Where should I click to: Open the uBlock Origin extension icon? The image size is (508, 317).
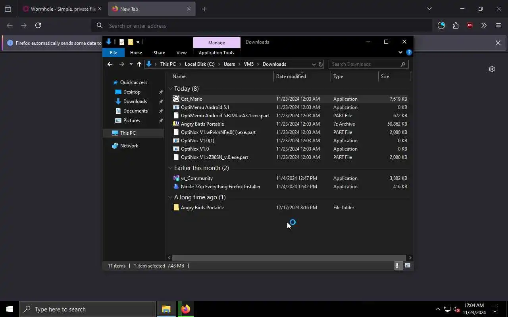click(470, 25)
